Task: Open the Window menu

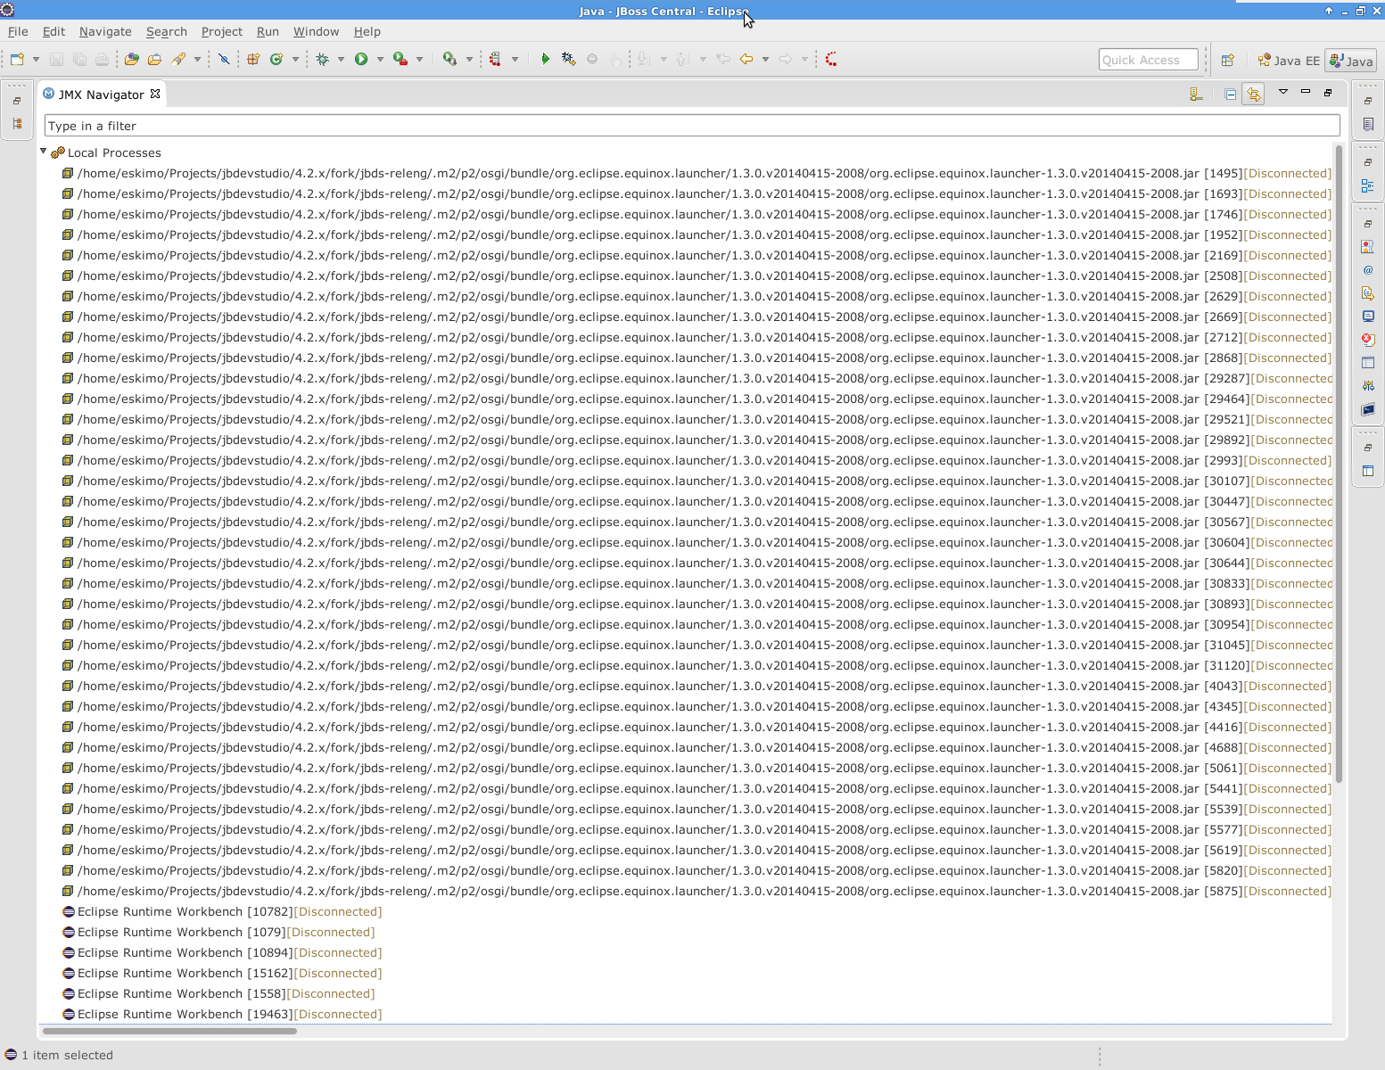Action: [317, 31]
